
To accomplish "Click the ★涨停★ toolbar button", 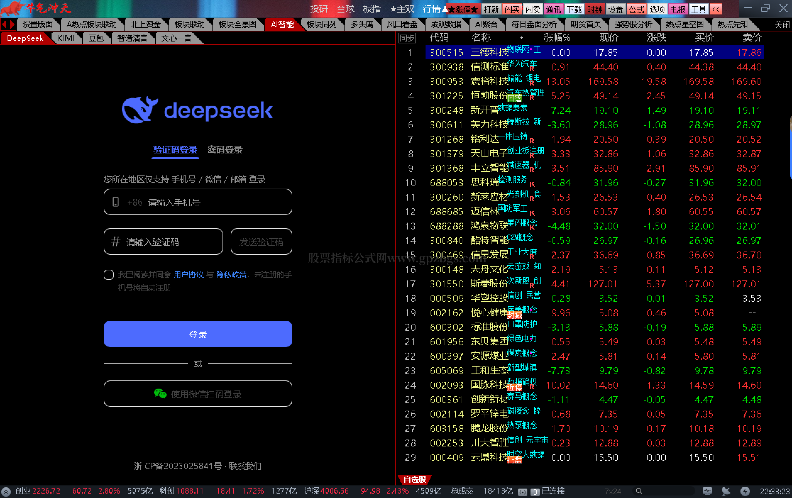I will (462, 9).
